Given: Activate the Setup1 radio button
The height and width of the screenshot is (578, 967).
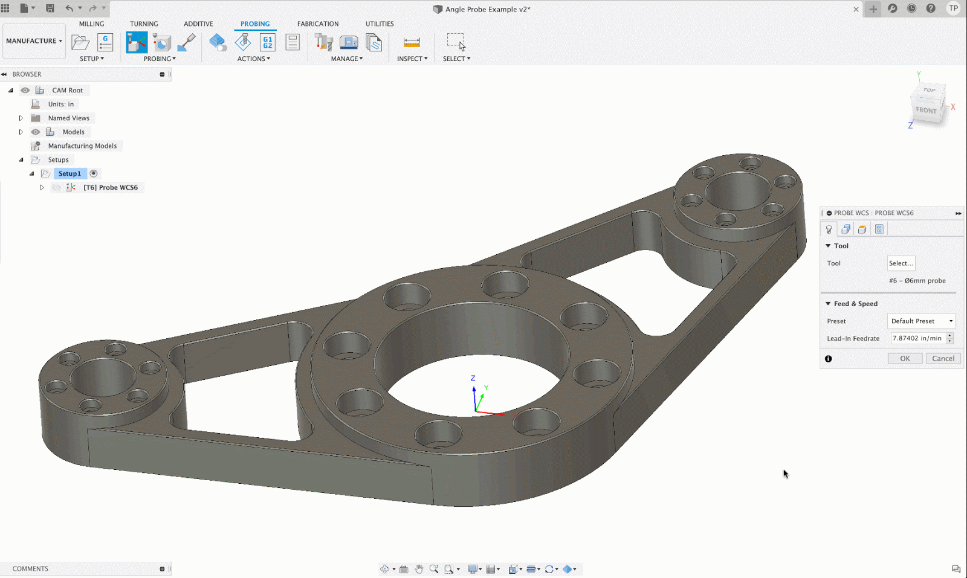Looking at the screenshot, I should (94, 173).
